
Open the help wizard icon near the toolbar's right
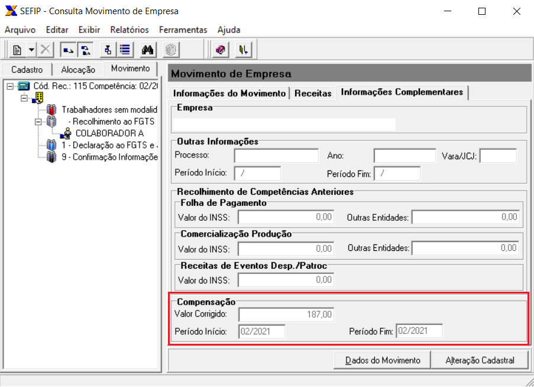pos(219,49)
